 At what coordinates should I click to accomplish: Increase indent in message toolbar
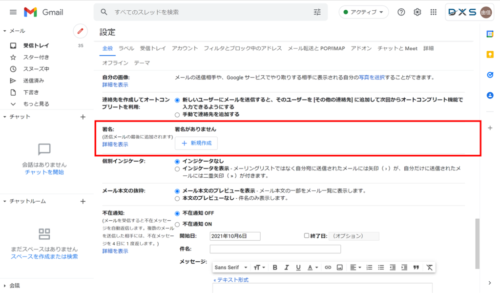404,268
